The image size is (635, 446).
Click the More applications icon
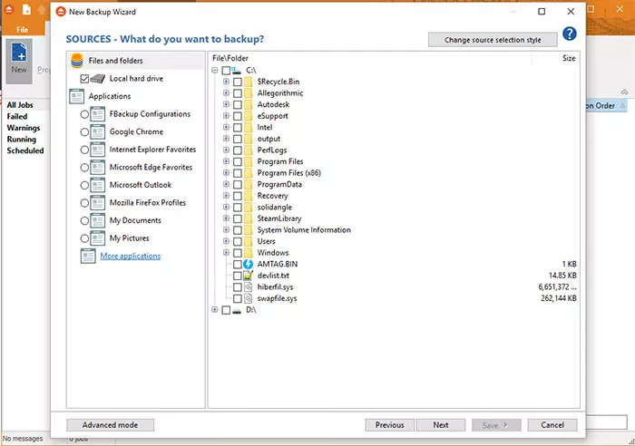(88, 257)
